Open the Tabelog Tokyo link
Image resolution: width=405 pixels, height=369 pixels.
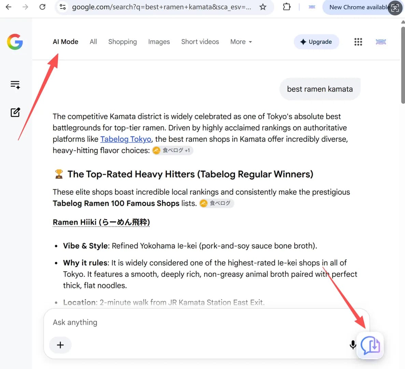tap(126, 139)
